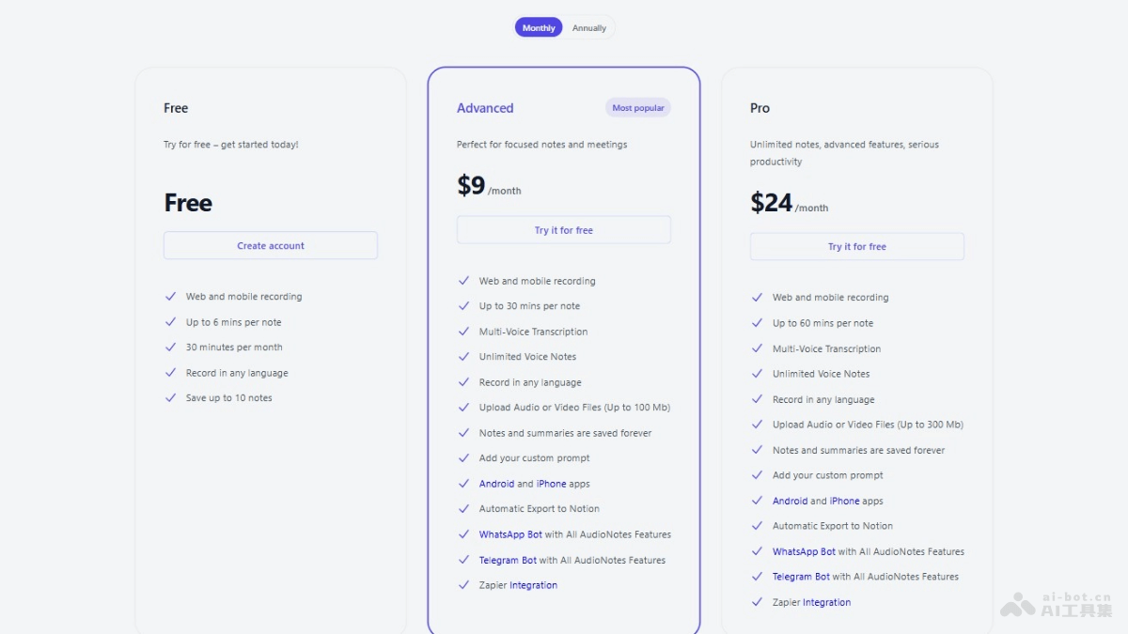
Task: Open iPhone link in Pro plan
Action: click(x=844, y=501)
